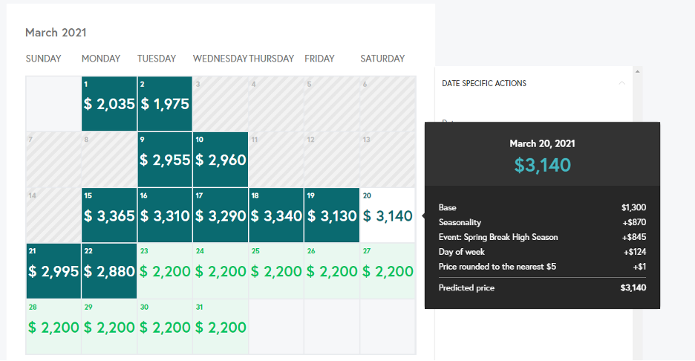This screenshot has height=361, width=695.
Task: Select March 18 priced $3,340
Action: [x=276, y=215]
